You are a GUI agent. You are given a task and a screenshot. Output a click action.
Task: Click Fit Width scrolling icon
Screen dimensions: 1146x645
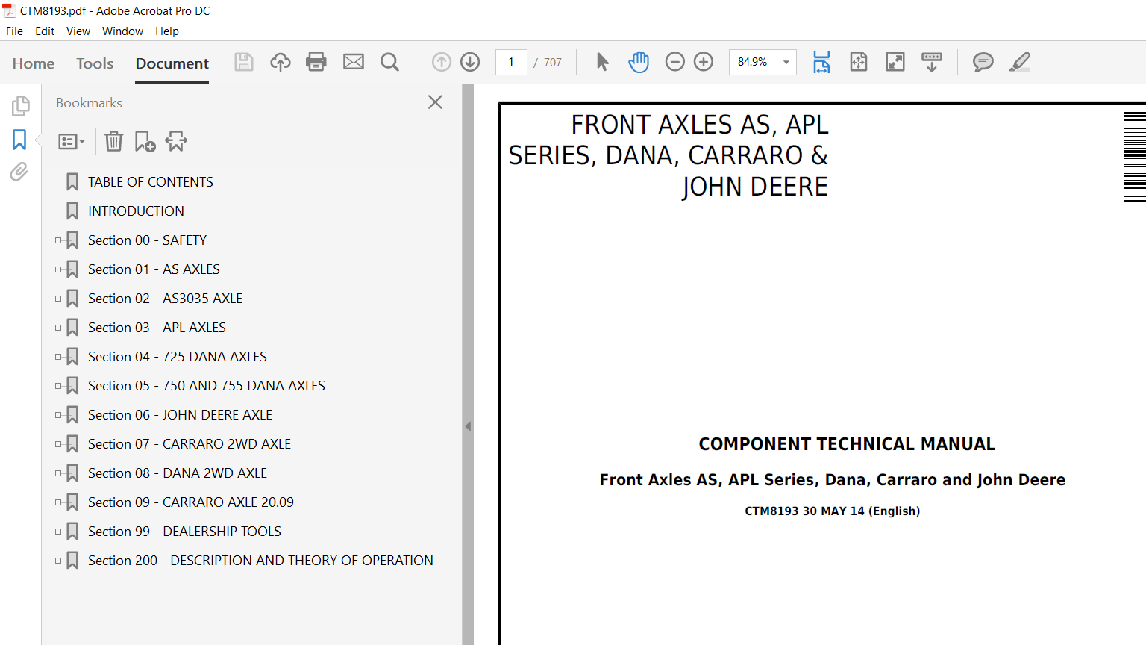pos(821,62)
